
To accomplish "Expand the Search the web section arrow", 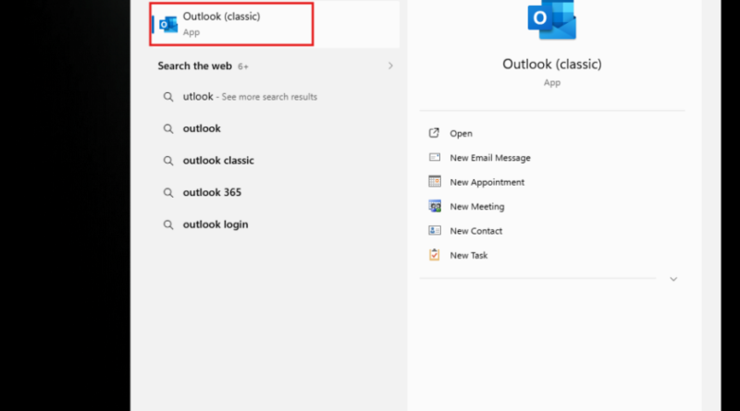I will [390, 66].
